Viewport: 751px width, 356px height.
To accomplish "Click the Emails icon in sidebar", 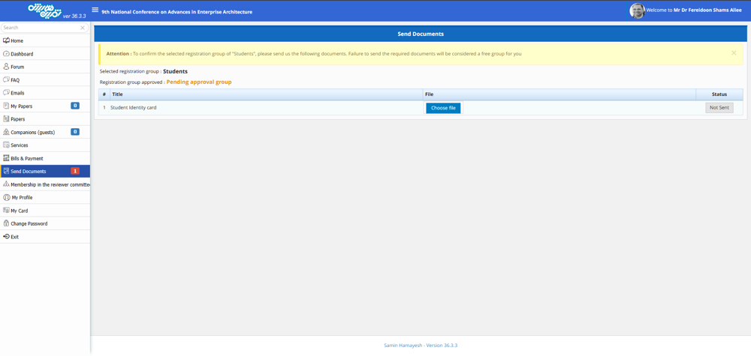I will [6, 93].
